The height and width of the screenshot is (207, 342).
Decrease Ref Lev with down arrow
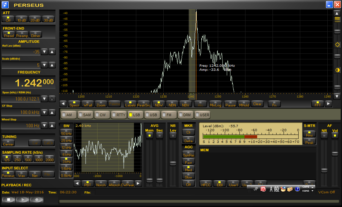(44, 52)
